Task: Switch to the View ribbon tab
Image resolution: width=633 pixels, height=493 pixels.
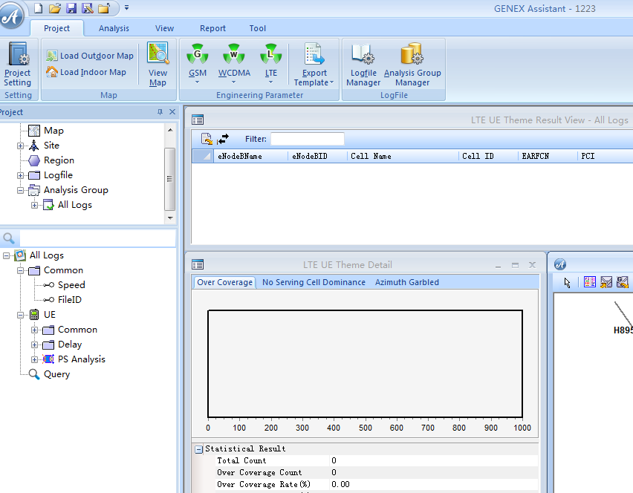Action: click(x=164, y=28)
